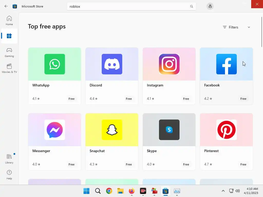Open File Explorer from the taskbar
Image resolution: width=263 pixels, height=197 pixels.
pos(120,191)
